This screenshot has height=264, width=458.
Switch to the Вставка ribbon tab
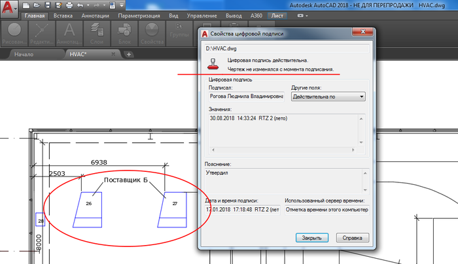(x=64, y=14)
